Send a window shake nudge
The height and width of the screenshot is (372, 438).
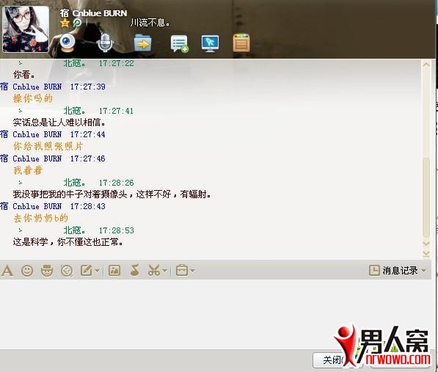coord(67,271)
